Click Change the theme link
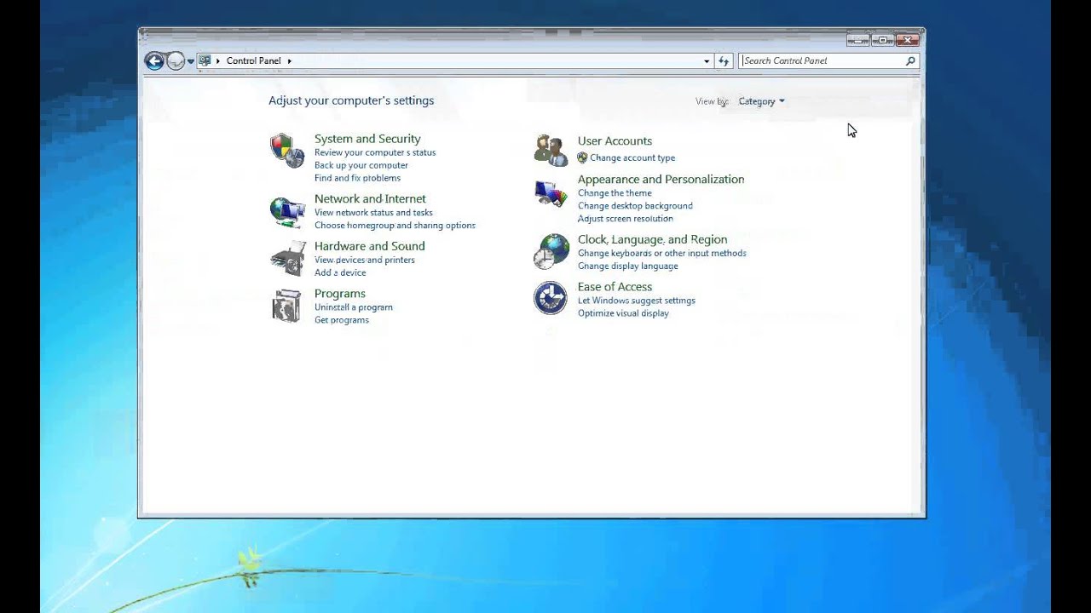 point(615,193)
